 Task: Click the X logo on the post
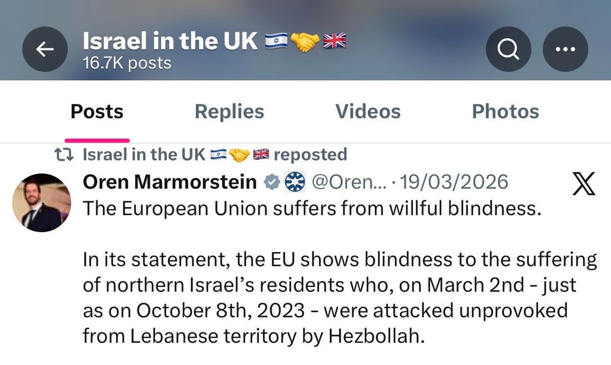(x=583, y=184)
